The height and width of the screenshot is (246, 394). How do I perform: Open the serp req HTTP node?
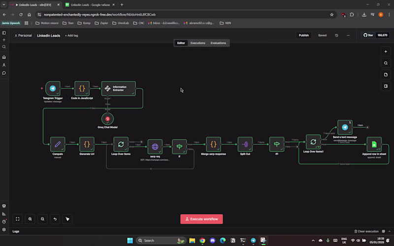155,147
